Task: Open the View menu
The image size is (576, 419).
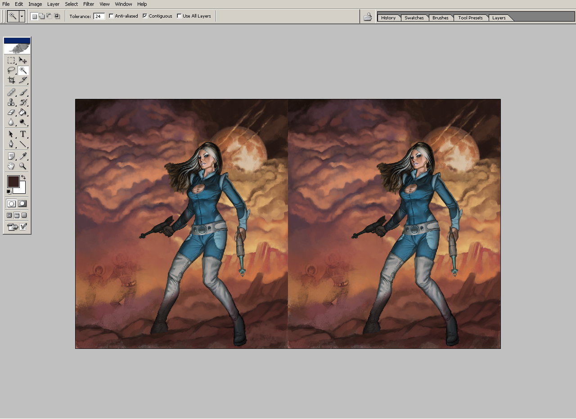Action: pyautogui.click(x=104, y=4)
